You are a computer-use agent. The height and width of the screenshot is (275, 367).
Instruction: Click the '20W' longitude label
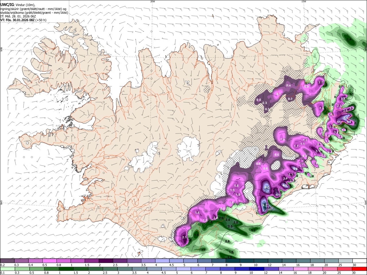tap(153, 1)
